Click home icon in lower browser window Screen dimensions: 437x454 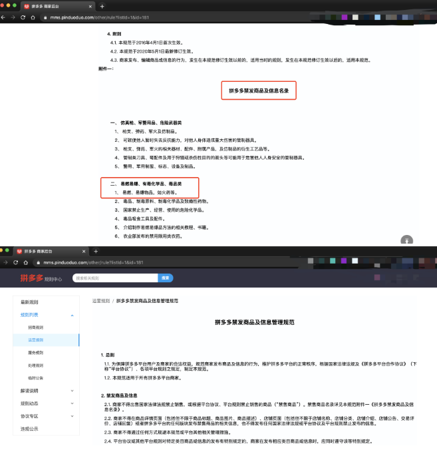[26, 262]
